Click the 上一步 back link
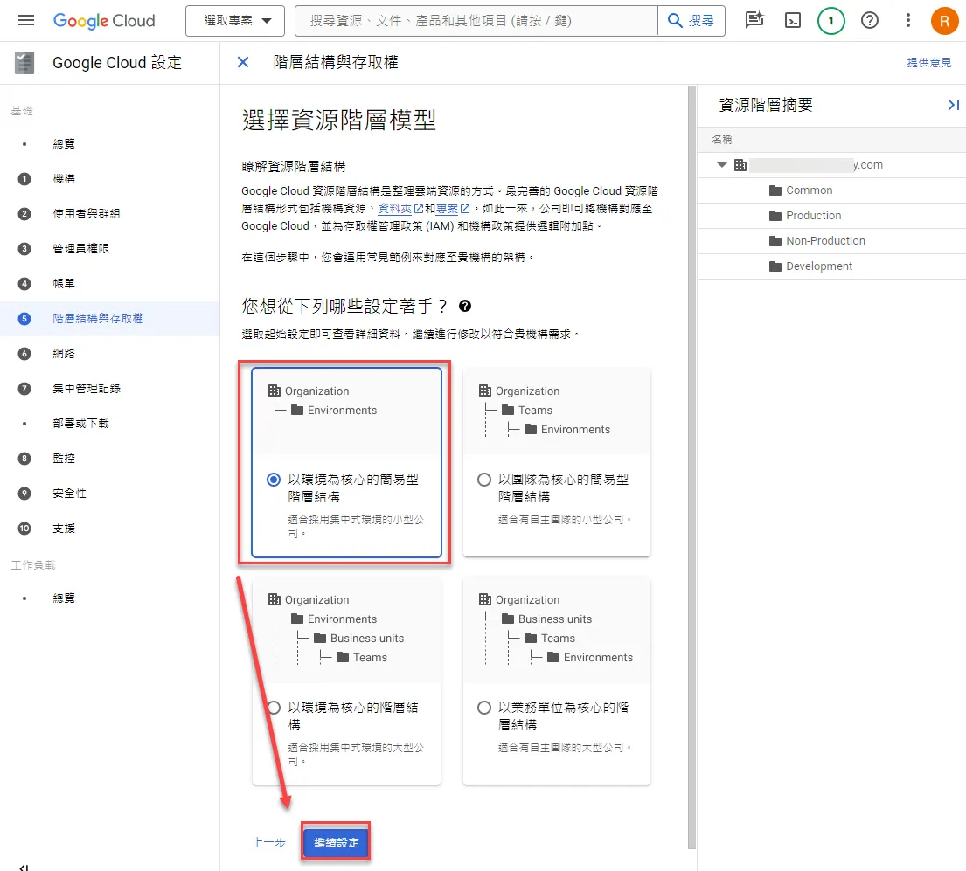This screenshot has width=966, height=871. [x=268, y=843]
